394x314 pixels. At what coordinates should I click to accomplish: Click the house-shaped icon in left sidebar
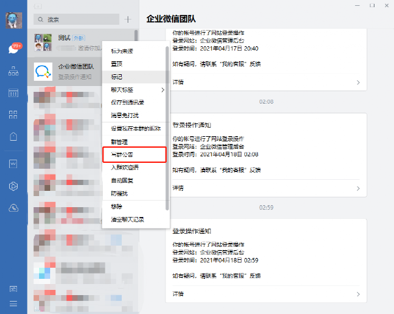[x=13, y=137]
